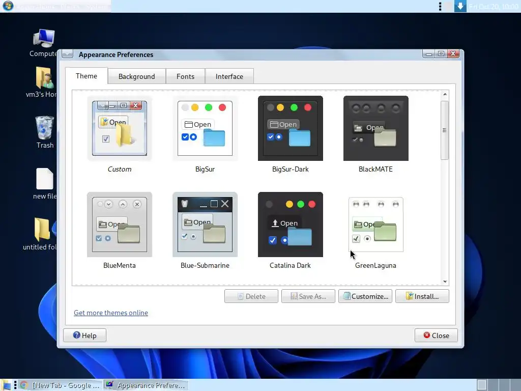Viewport: 521px width, 391px height.
Task: Click the download arrow tray icon
Action: [460, 6]
